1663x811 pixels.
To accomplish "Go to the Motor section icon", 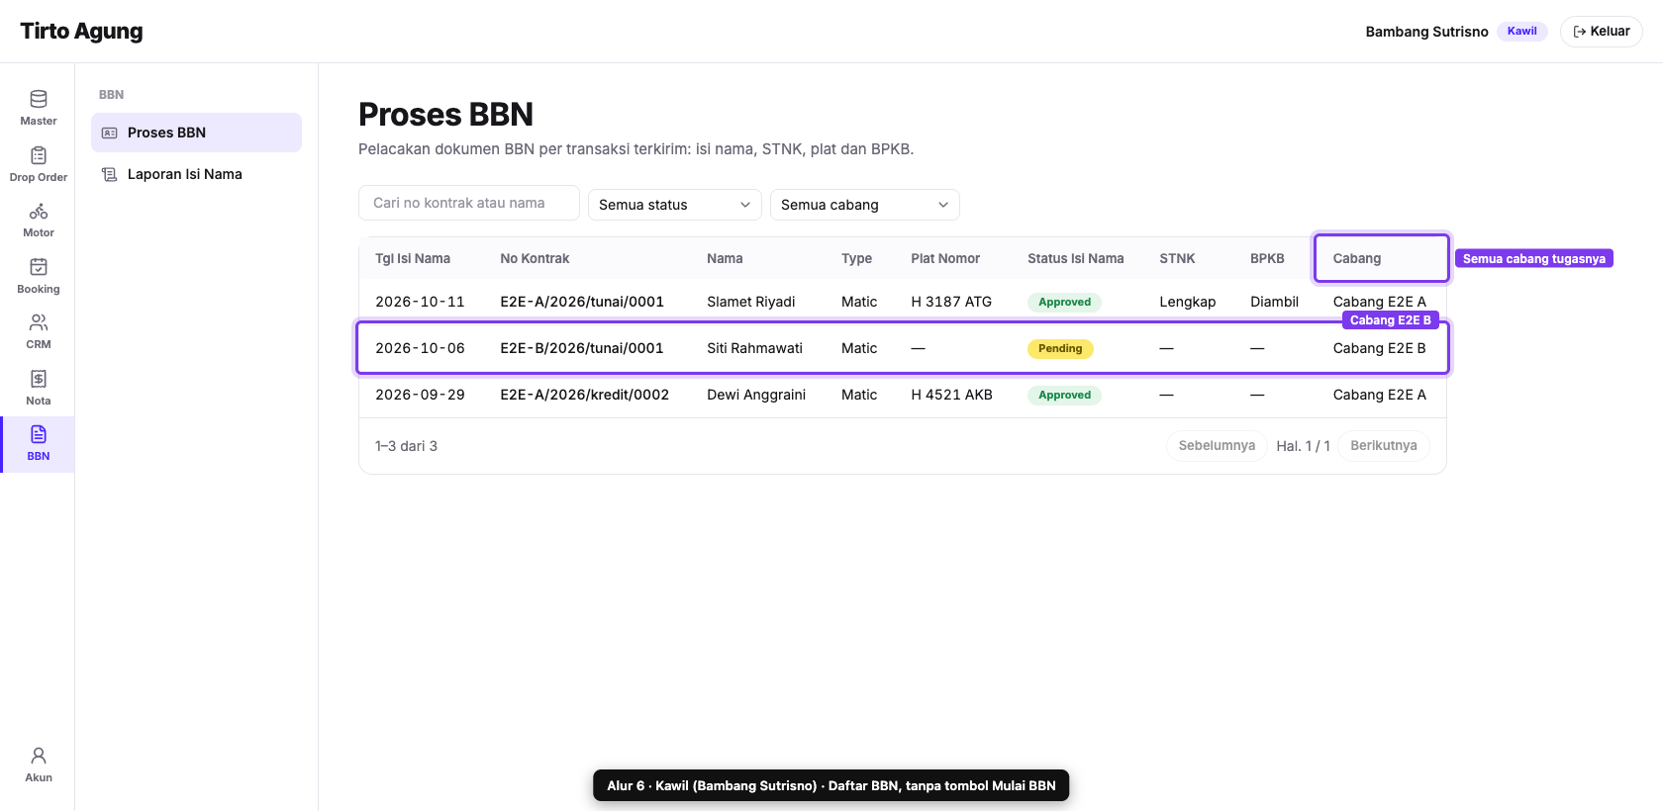I will [39, 212].
